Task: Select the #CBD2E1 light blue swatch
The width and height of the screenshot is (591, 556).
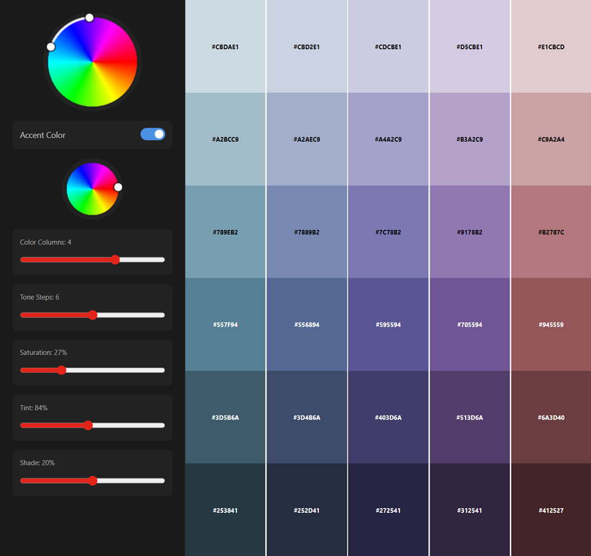Action: [307, 47]
